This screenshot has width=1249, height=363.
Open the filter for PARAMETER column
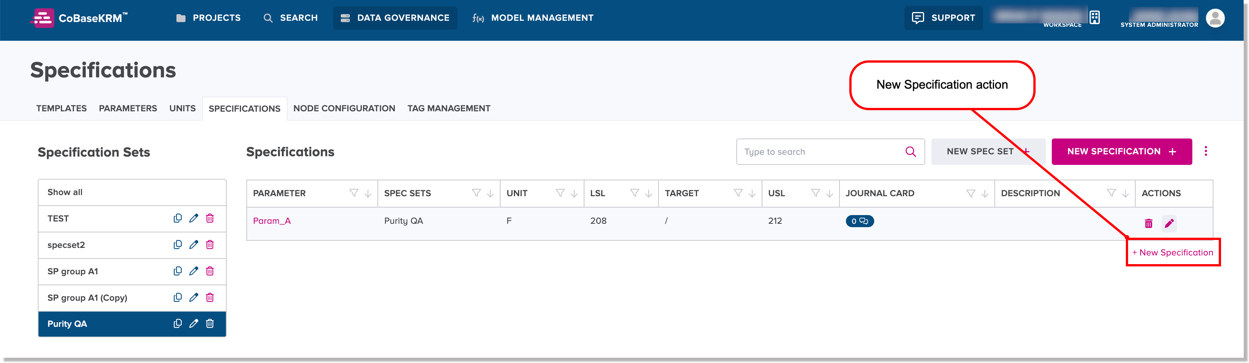tap(354, 193)
